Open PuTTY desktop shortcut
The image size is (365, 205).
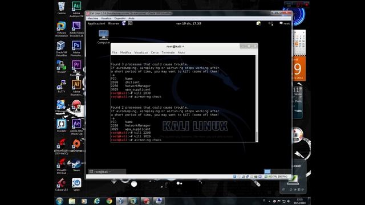tap(62, 86)
